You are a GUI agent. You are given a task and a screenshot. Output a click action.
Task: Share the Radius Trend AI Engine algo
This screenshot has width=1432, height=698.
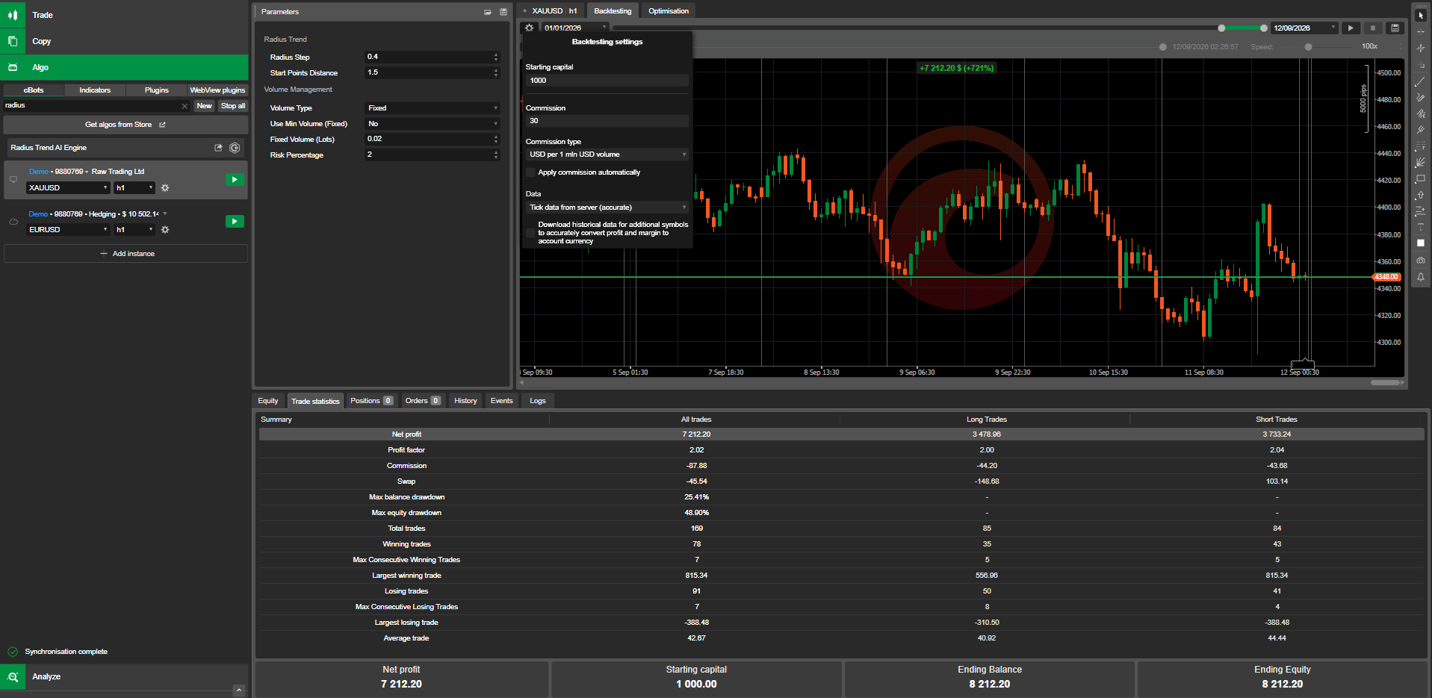(218, 148)
